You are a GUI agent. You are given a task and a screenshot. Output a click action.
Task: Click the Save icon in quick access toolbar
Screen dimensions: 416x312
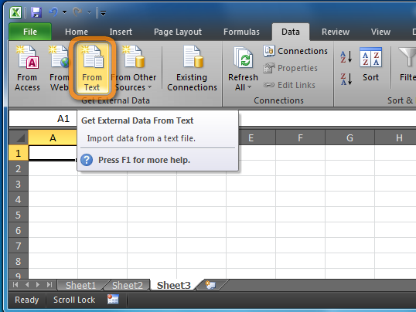[x=36, y=12]
